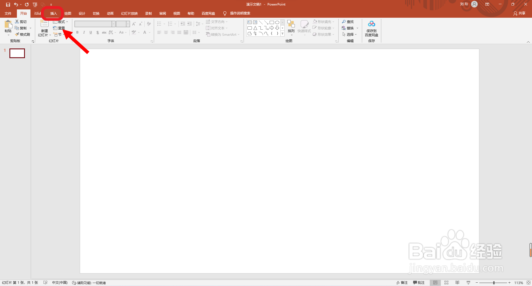The width and height of the screenshot is (532, 286).
Task: Align text right
Action: click(x=173, y=32)
